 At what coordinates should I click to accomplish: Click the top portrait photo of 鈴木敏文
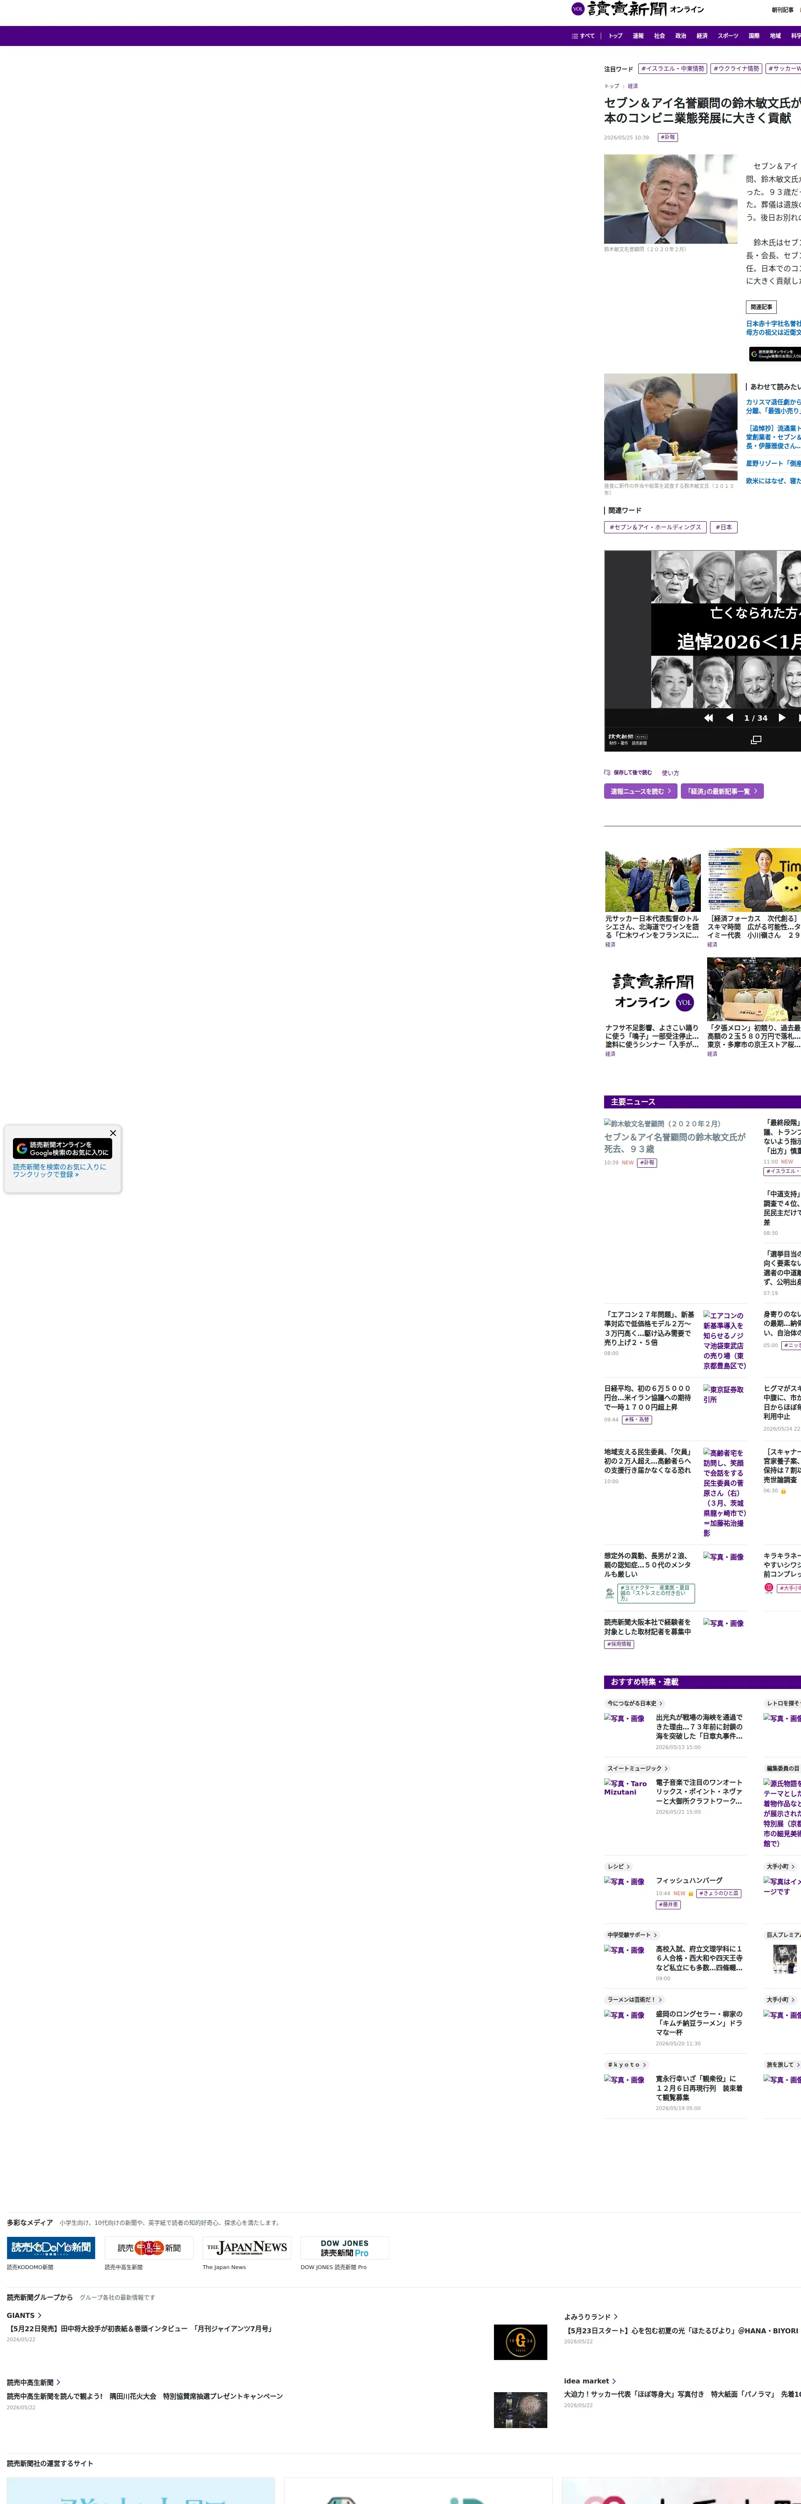(x=671, y=199)
